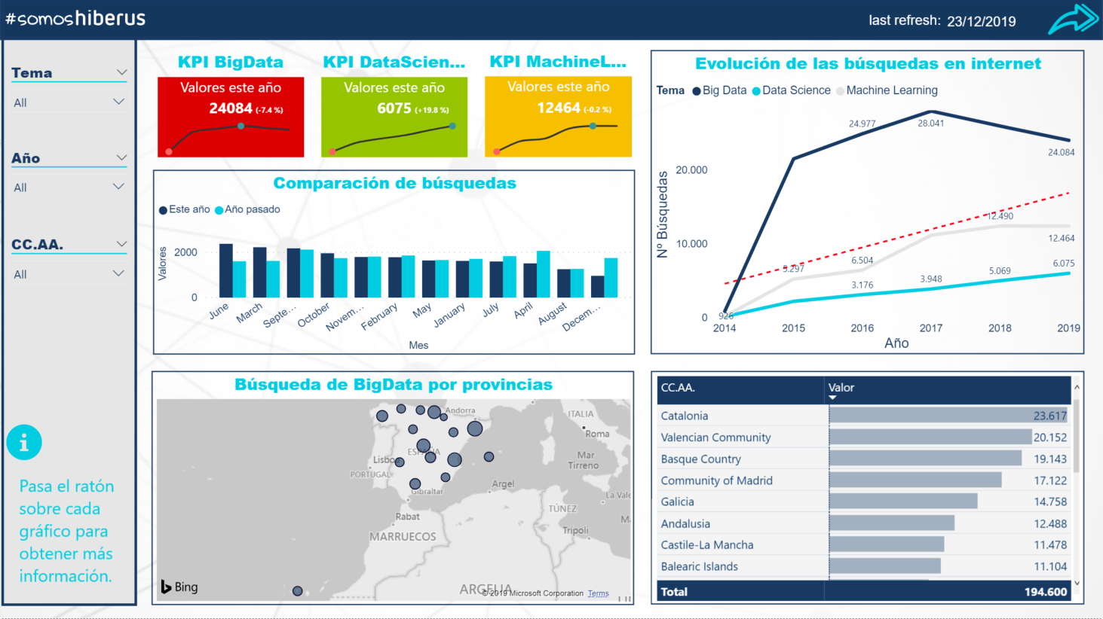Click the last refresh date 23/12/2019
This screenshot has height=619, width=1103.
pyautogui.click(x=982, y=21)
